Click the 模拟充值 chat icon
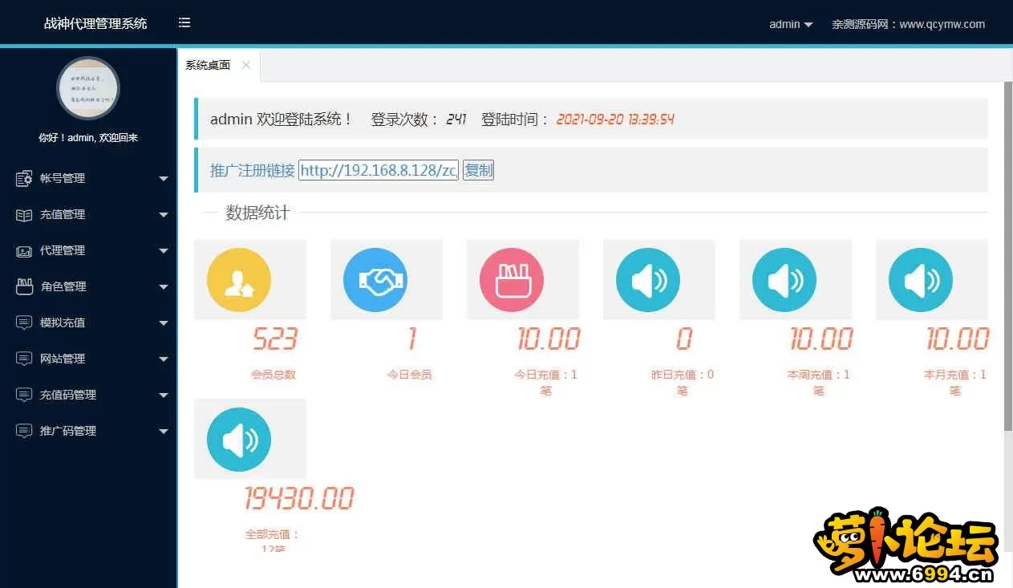Screen dimensions: 1013x588 (x=24, y=322)
